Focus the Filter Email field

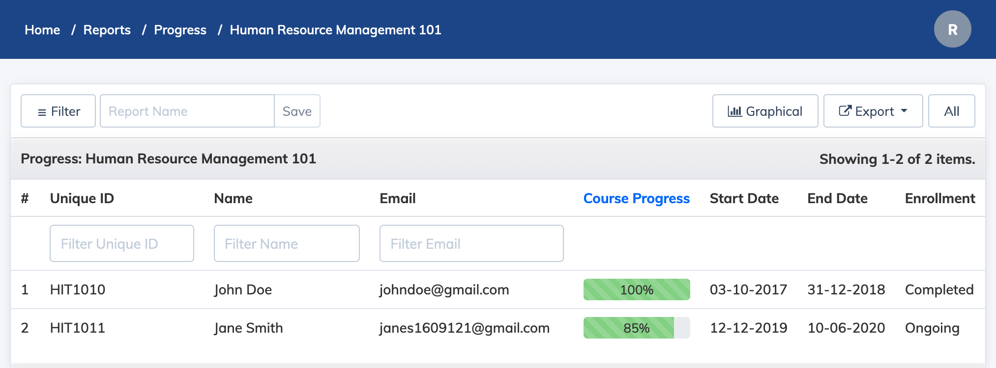pyautogui.click(x=471, y=243)
